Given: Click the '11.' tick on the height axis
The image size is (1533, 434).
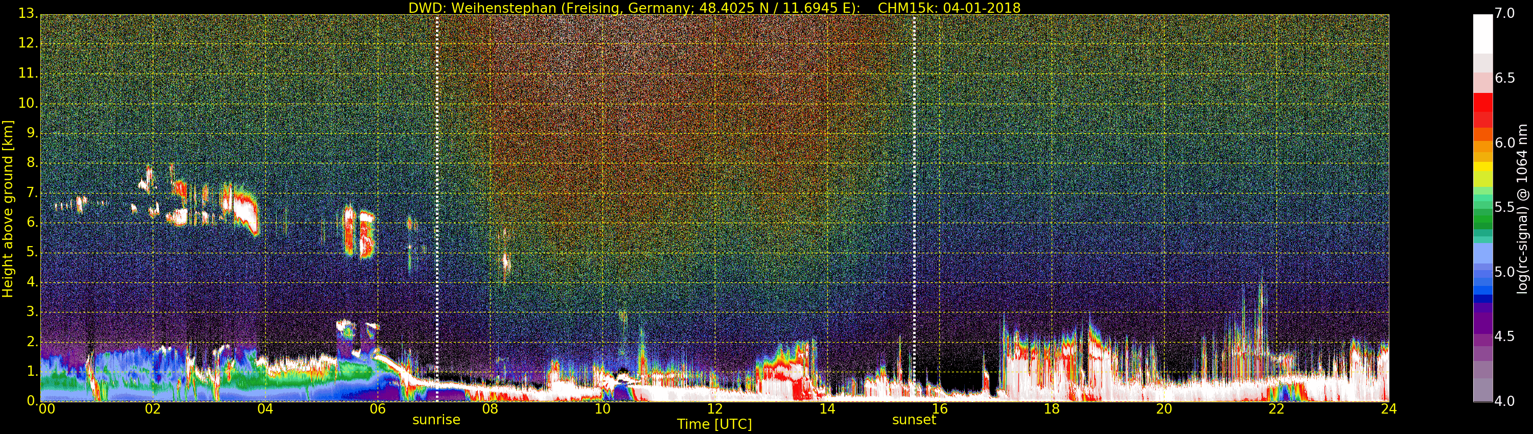Looking at the screenshot, I should [28, 74].
